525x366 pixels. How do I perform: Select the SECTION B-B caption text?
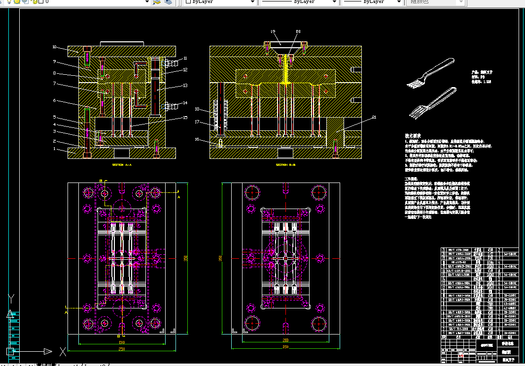point(285,165)
